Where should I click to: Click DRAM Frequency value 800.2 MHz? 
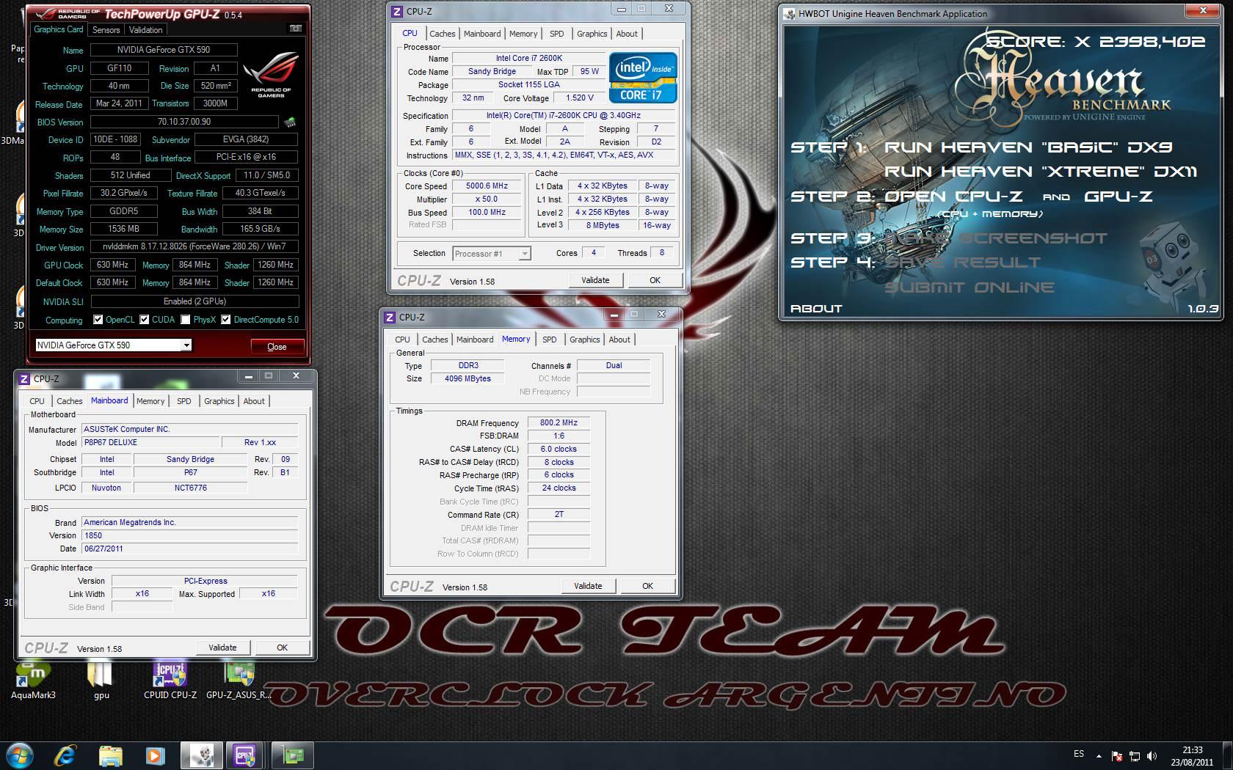559,422
